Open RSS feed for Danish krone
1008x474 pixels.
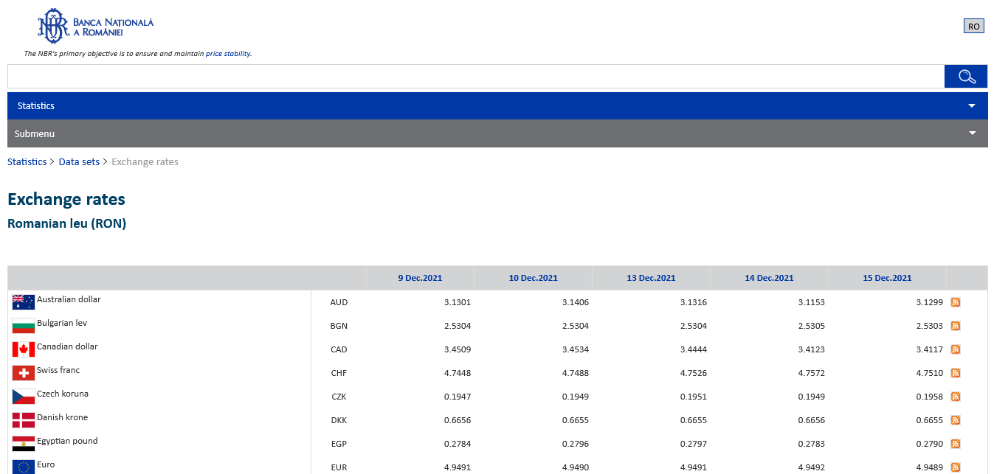(956, 420)
